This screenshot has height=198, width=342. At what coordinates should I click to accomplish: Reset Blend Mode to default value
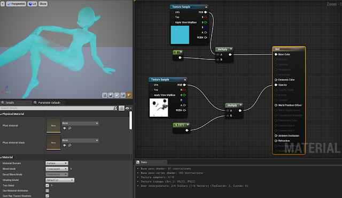[71, 169]
